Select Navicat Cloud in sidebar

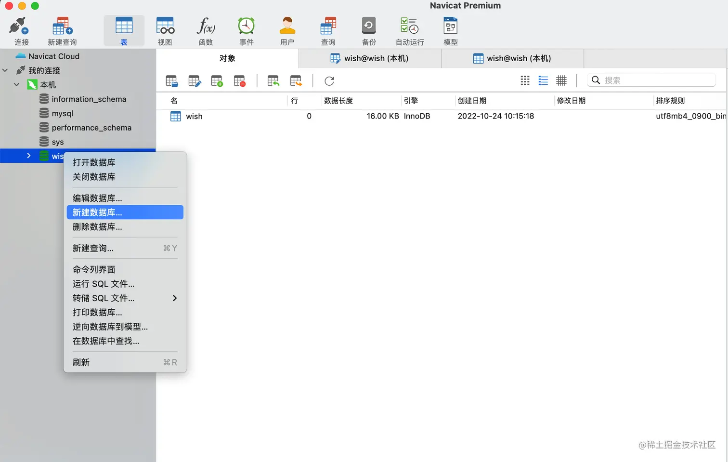[54, 56]
